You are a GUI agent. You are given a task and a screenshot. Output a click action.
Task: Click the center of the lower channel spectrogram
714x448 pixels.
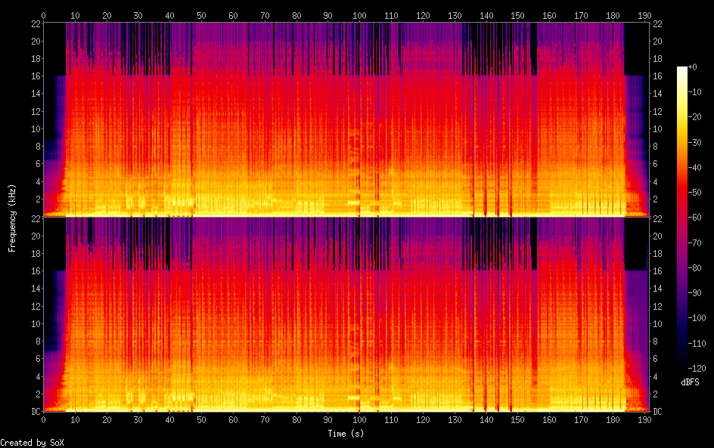[x=346, y=314]
